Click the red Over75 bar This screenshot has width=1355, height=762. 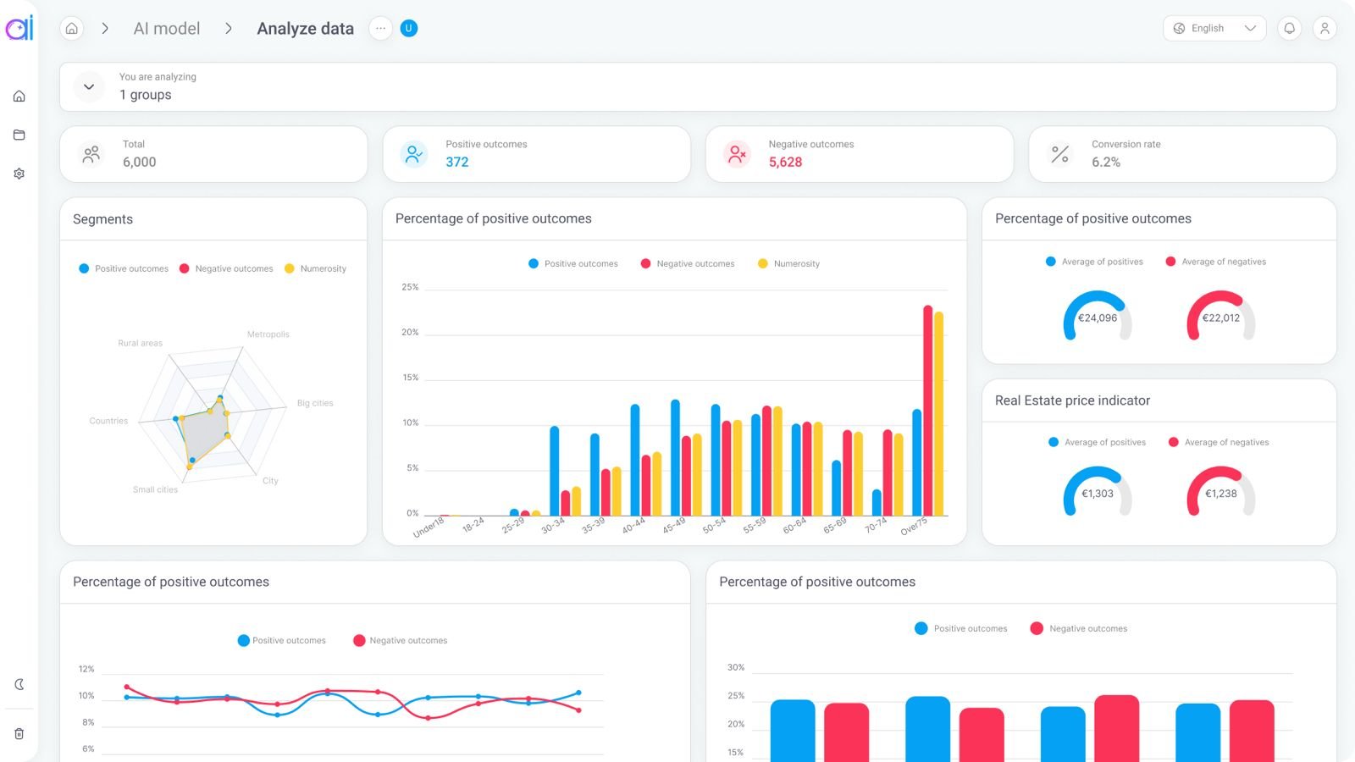coord(928,411)
